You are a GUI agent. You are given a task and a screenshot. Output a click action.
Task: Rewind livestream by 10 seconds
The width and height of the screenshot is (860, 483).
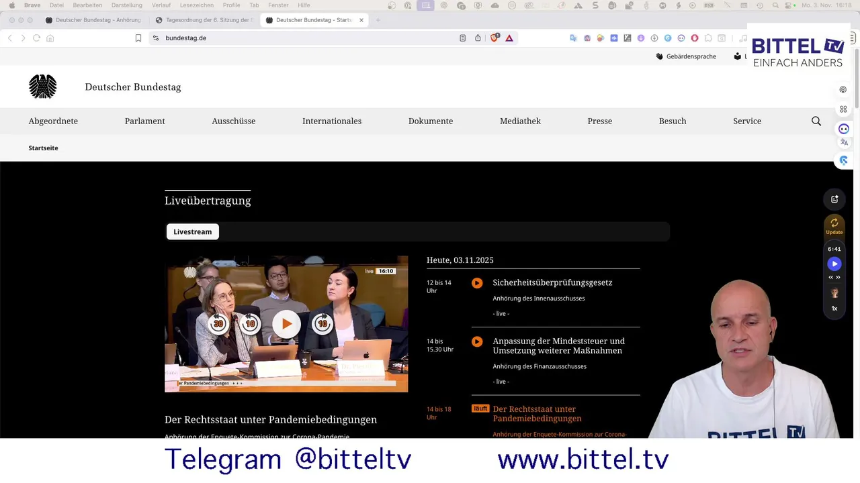[x=250, y=324]
